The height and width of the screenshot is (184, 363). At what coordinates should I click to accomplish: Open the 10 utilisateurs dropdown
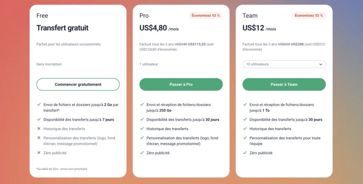tap(284, 64)
